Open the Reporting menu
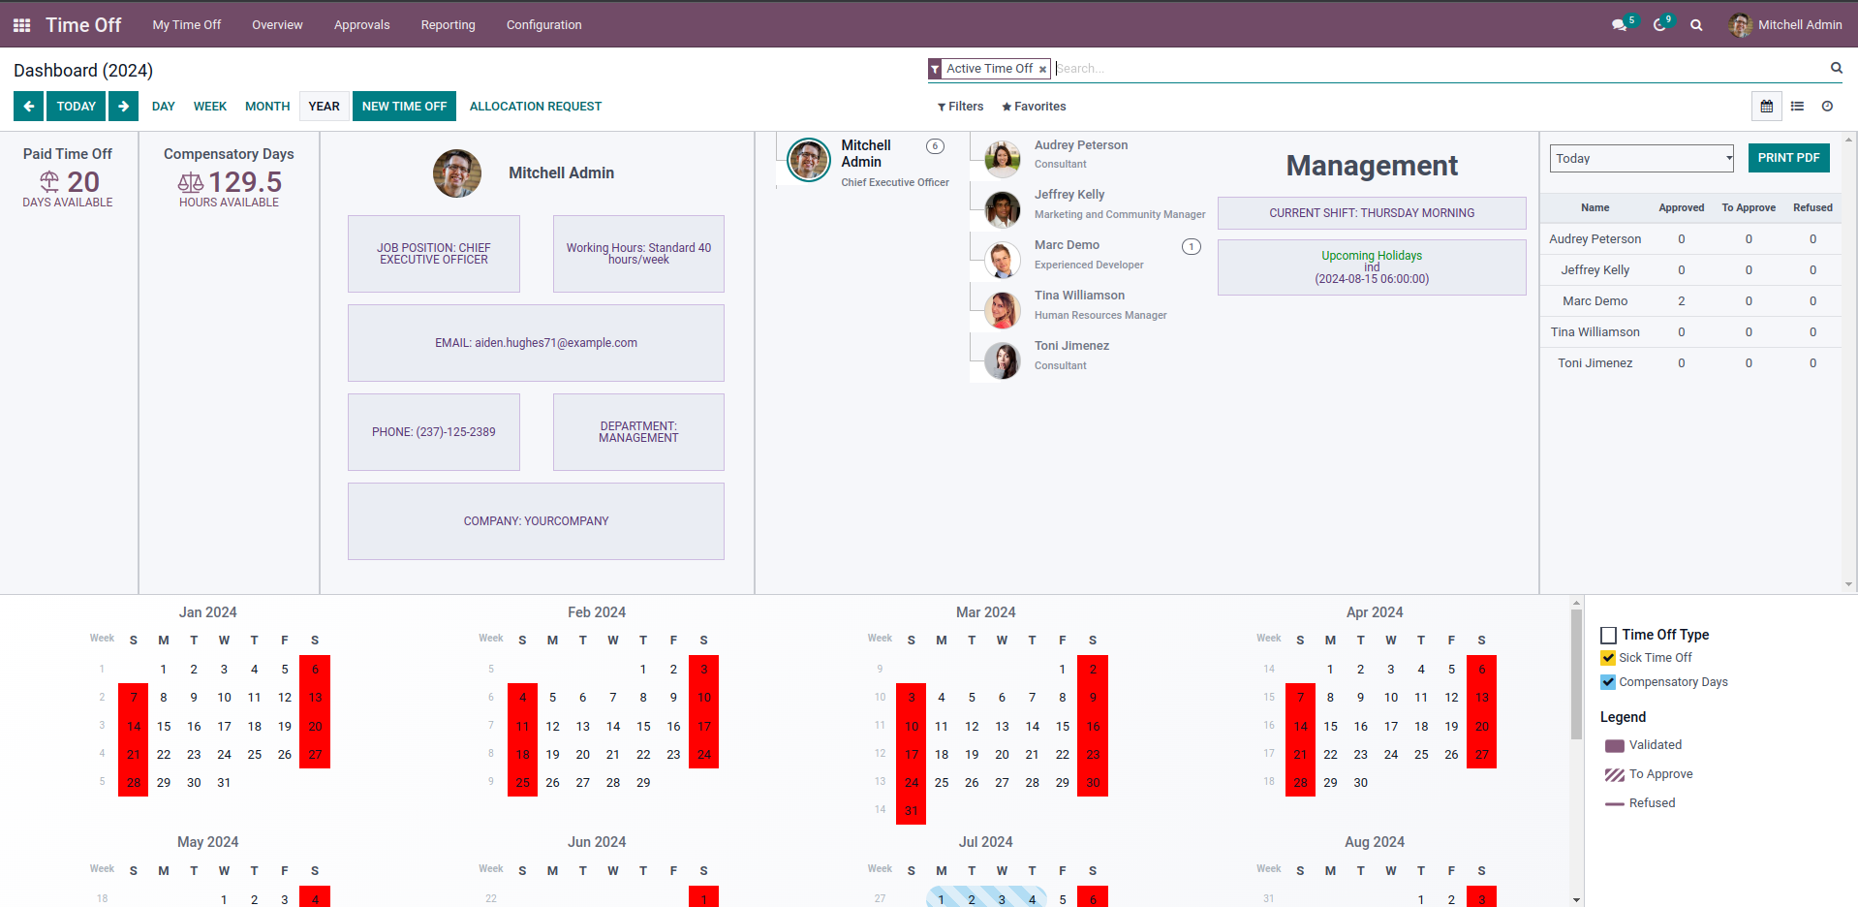Image resolution: width=1858 pixels, height=907 pixels. tap(449, 25)
